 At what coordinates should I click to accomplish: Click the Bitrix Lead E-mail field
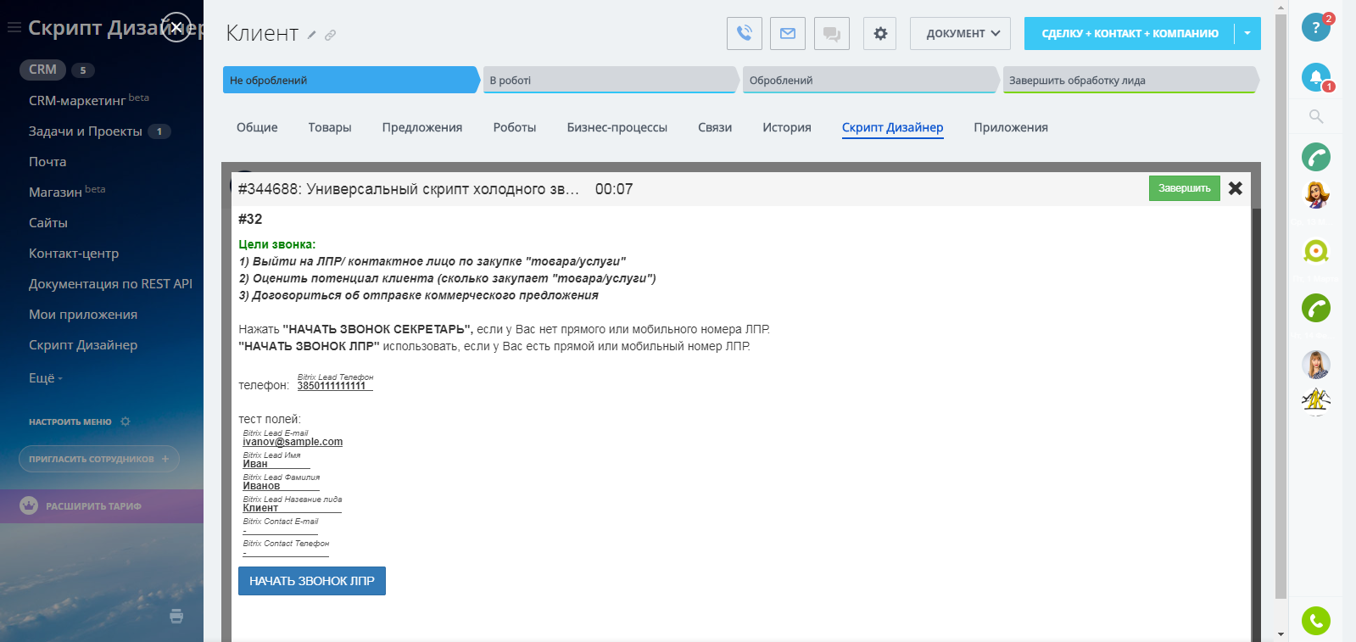click(x=293, y=442)
